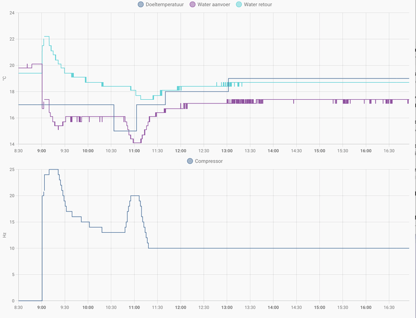Click the 8:30 label on the compressor axis

[18, 308]
